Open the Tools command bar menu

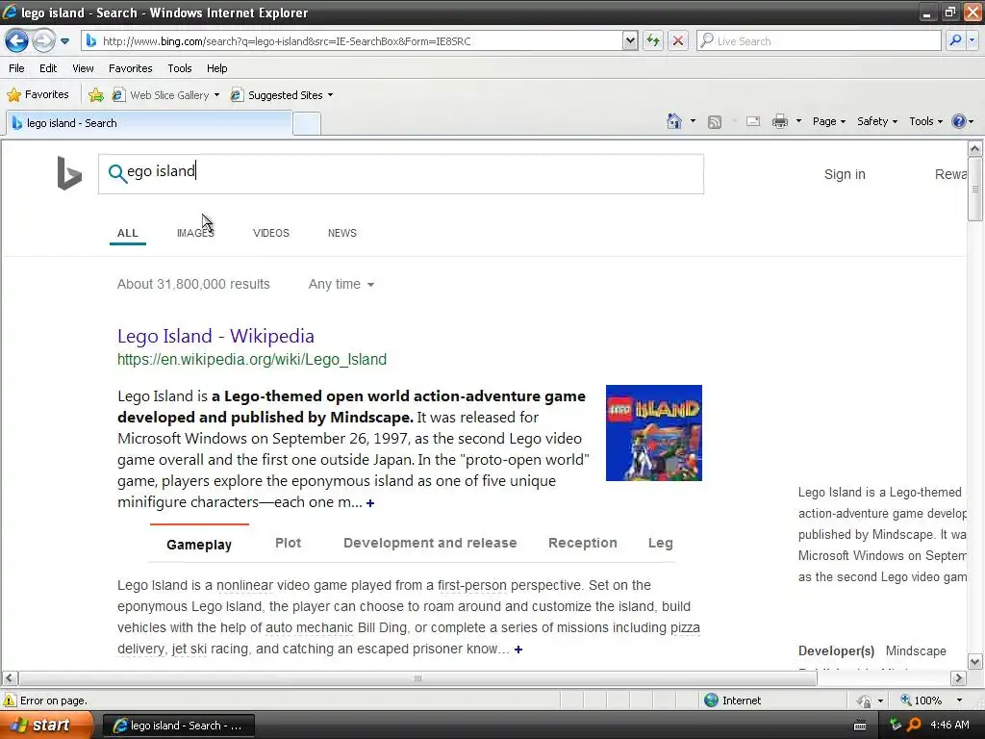coord(926,121)
